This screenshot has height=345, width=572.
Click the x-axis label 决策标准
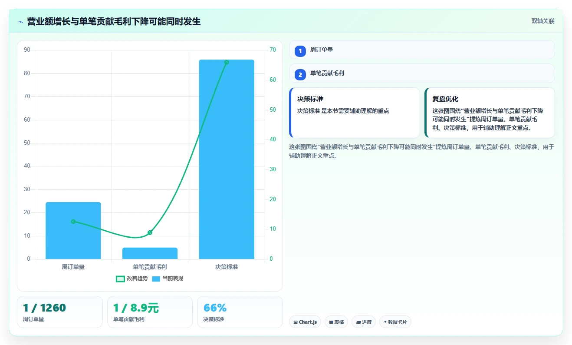pos(227,267)
